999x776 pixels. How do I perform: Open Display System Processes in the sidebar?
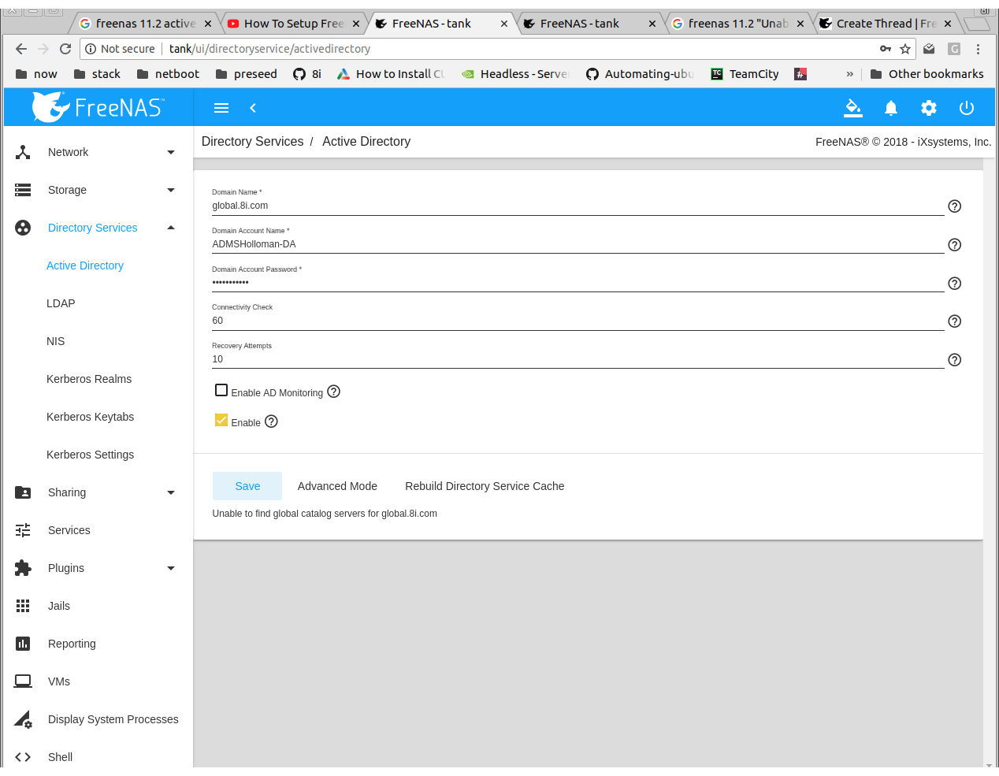[113, 719]
